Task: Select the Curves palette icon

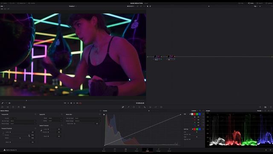Action: [123, 107]
